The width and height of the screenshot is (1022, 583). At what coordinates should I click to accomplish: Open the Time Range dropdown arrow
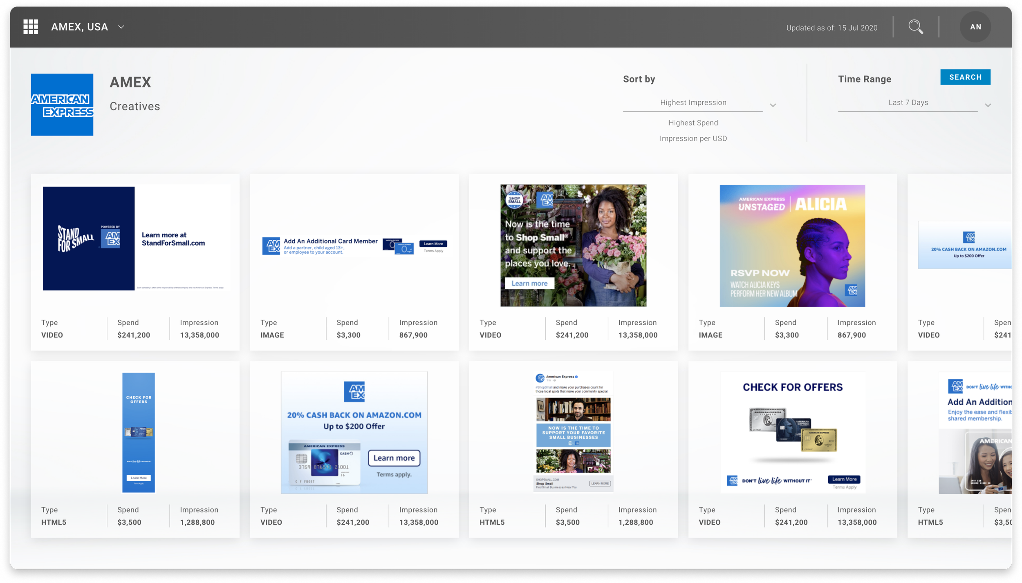988,105
